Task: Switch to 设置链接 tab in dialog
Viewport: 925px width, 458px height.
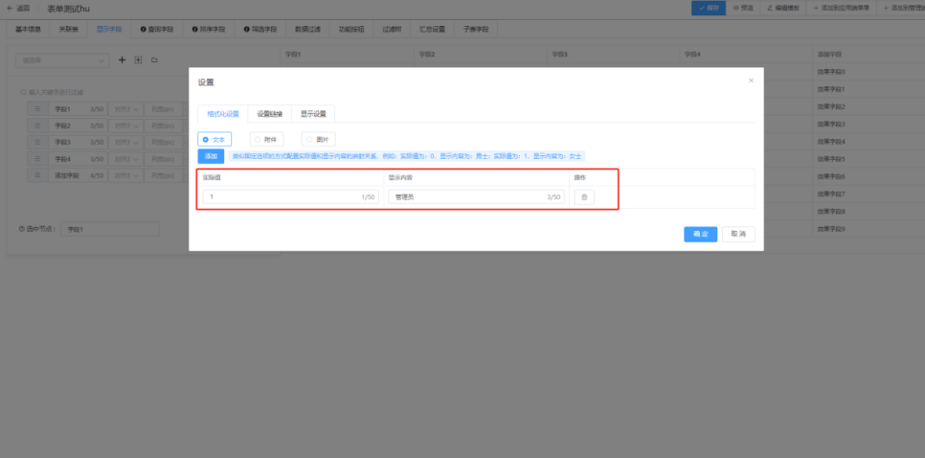Action: pyautogui.click(x=270, y=114)
